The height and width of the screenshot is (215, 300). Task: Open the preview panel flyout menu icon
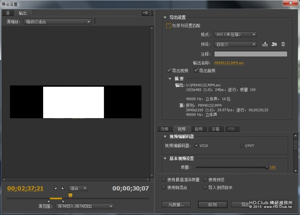tap(145, 13)
